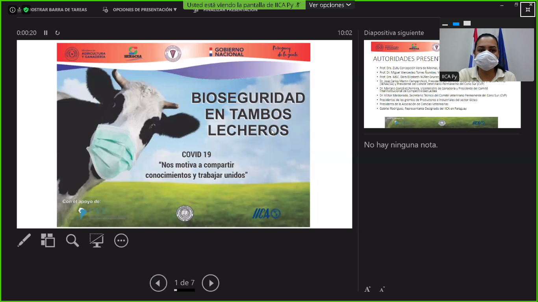Go to the previous slide arrow

point(158,283)
